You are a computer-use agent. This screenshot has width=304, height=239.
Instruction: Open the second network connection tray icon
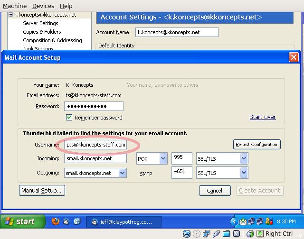(x=260, y=221)
